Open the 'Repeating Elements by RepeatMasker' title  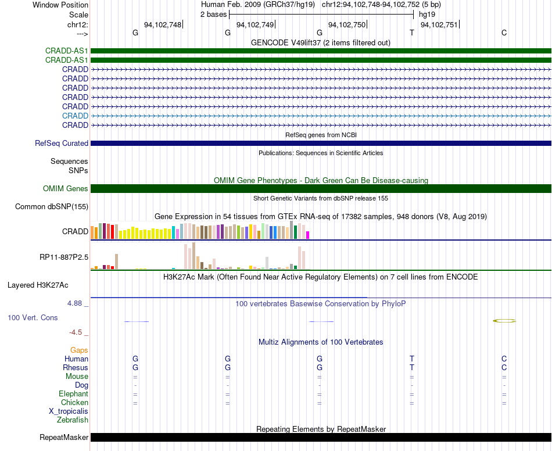[x=321, y=429]
